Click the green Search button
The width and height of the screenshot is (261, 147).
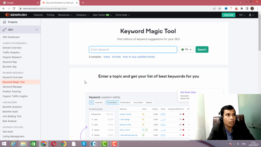point(202,49)
